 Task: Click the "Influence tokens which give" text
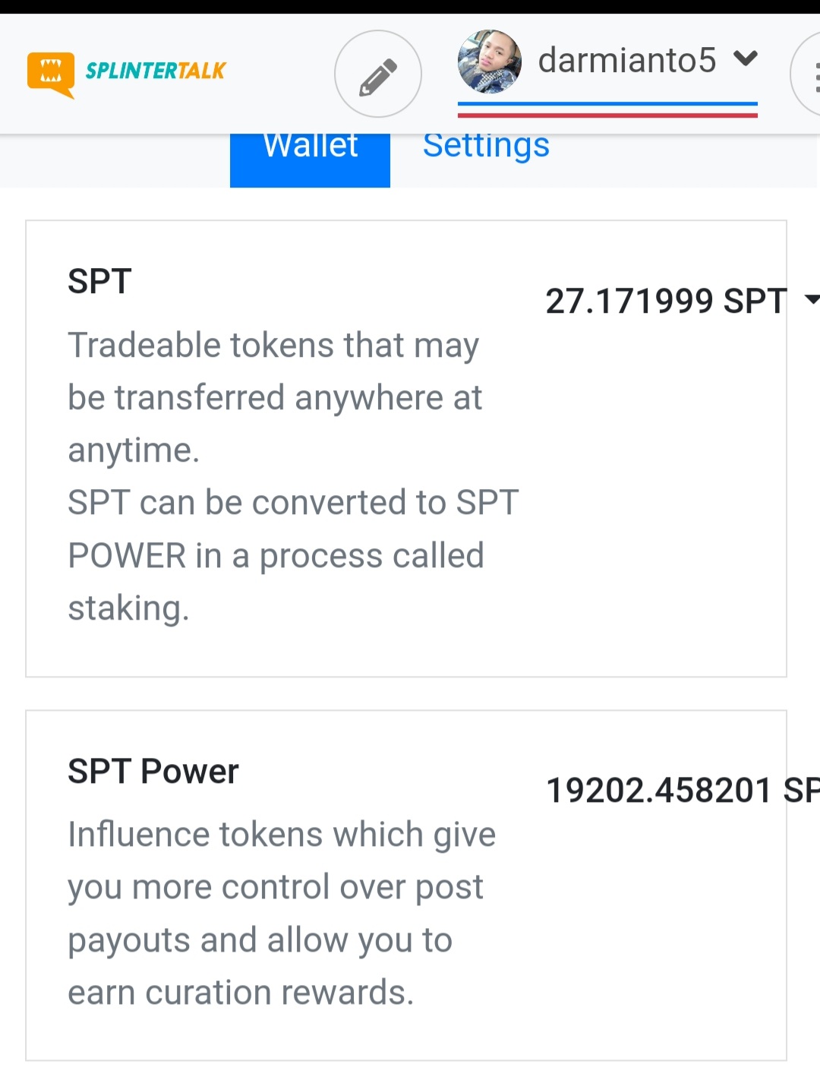(282, 834)
